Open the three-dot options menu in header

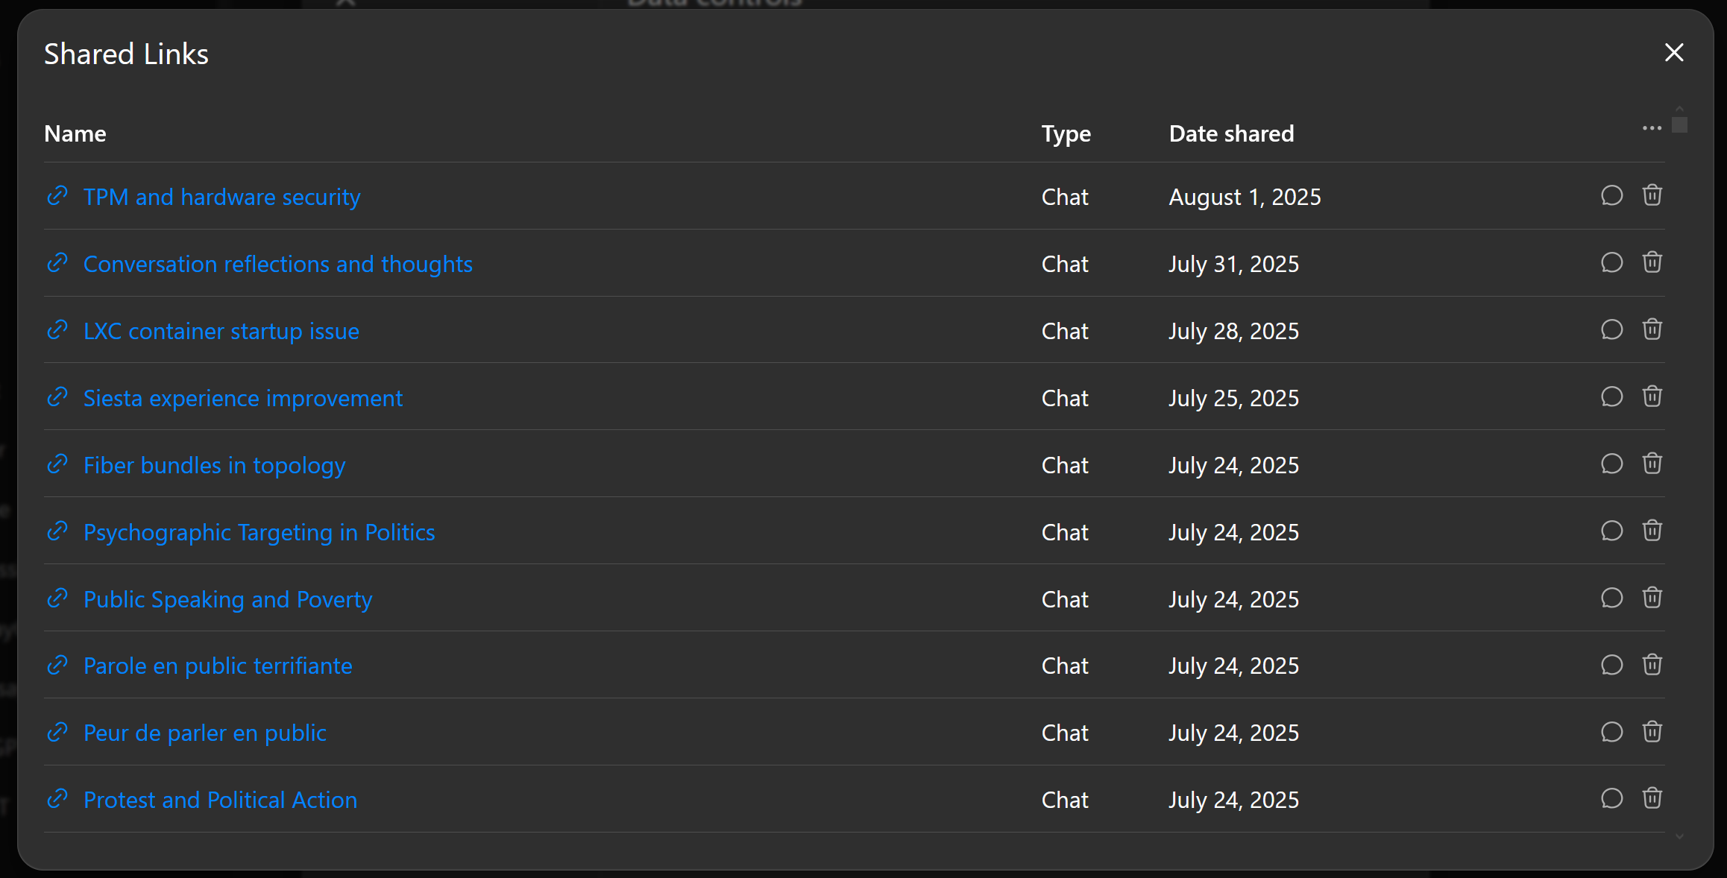click(x=1652, y=128)
